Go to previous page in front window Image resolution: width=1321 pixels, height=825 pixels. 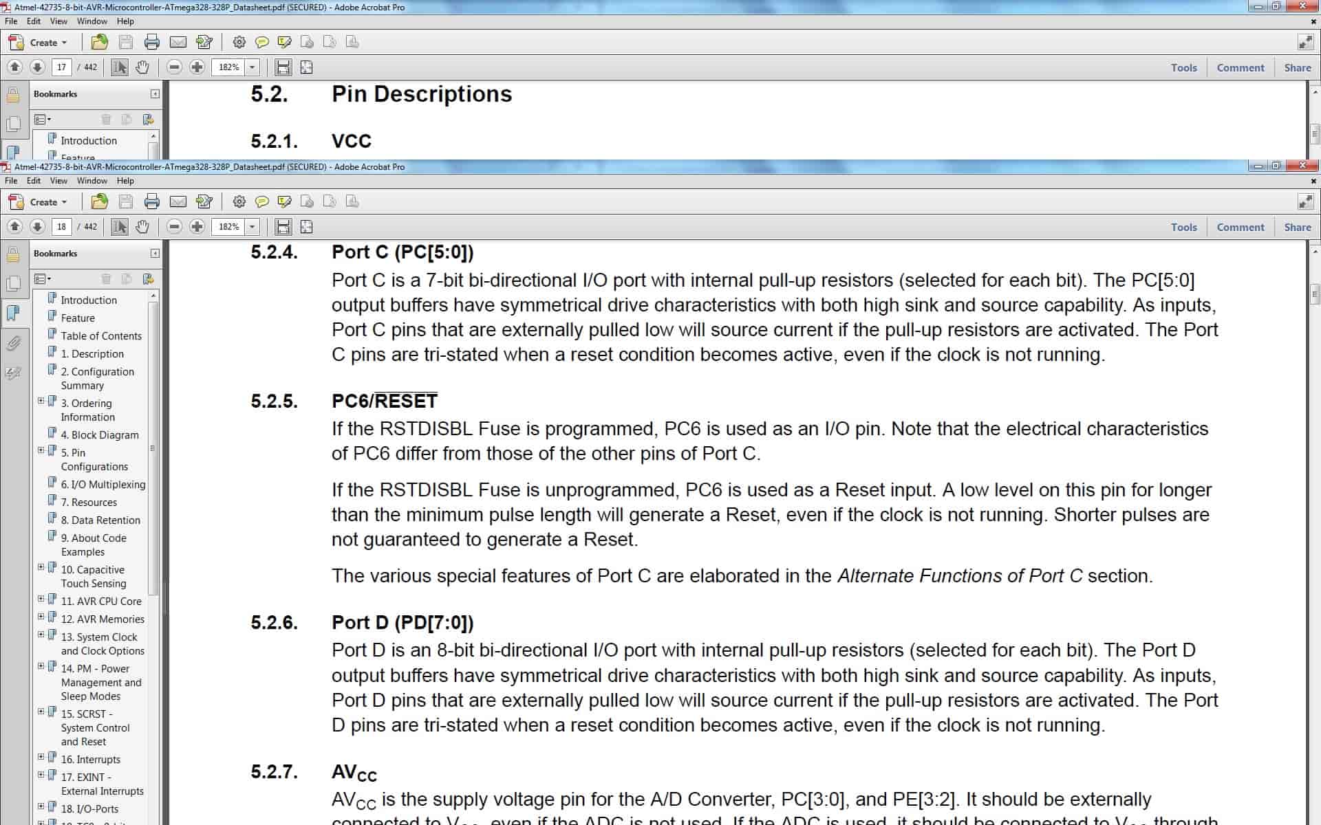(x=14, y=226)
